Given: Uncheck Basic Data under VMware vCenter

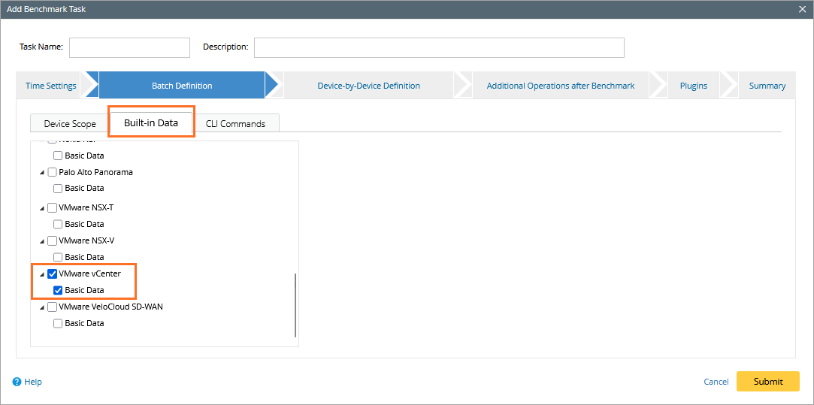Looking at the screenshot, I should pyautogui.click(x=58, y=290).
